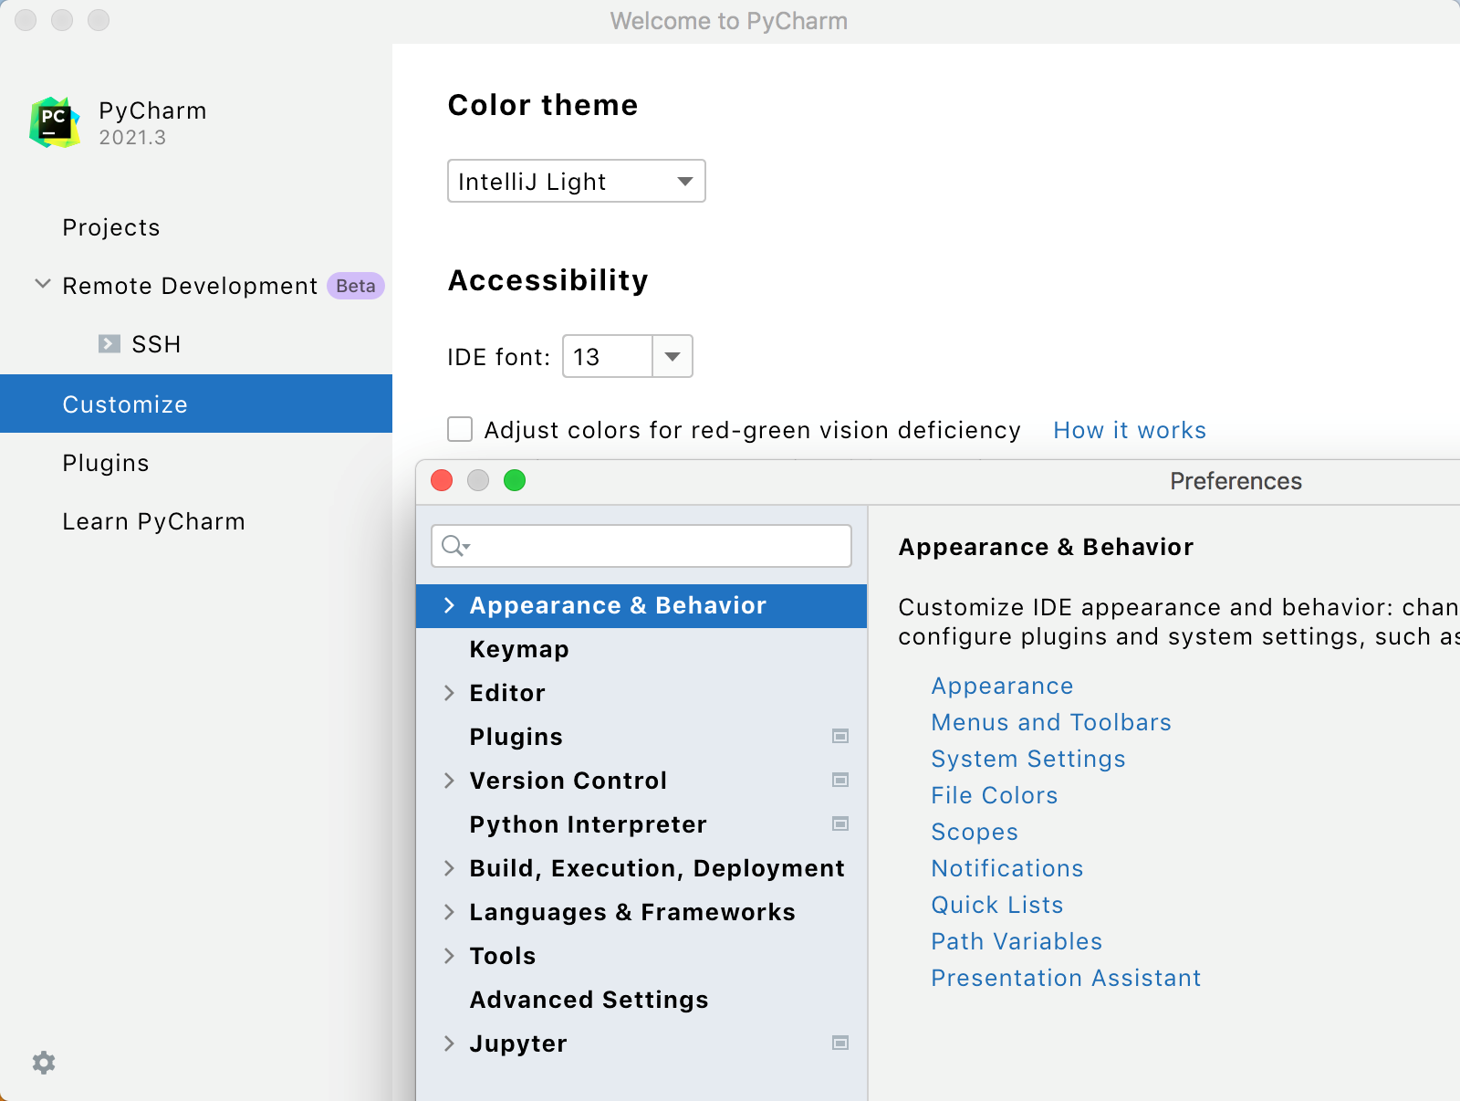
Task: Enable adjust colors for red-green vision deficiency
Action: 460,429
